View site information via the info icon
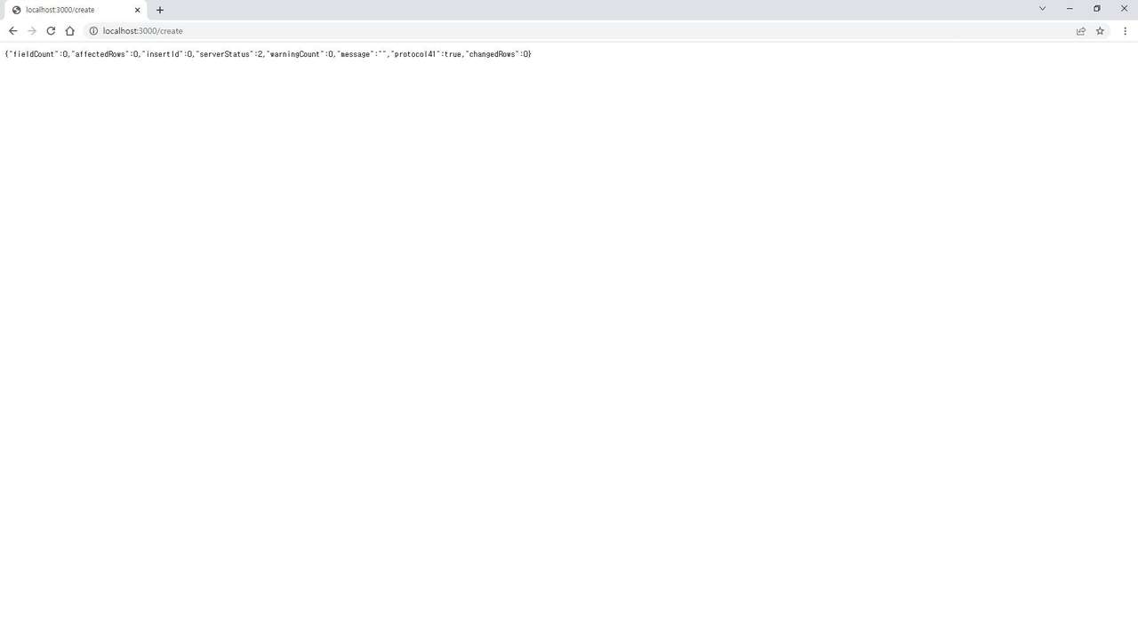This screenshot has width=1138, height=640. pos(93,30)
